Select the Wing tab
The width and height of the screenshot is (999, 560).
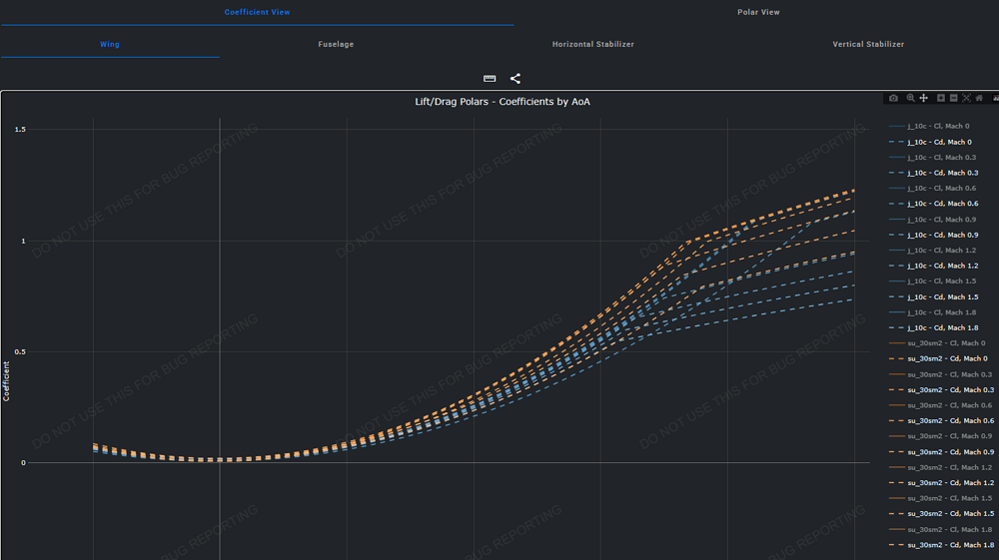110,44
